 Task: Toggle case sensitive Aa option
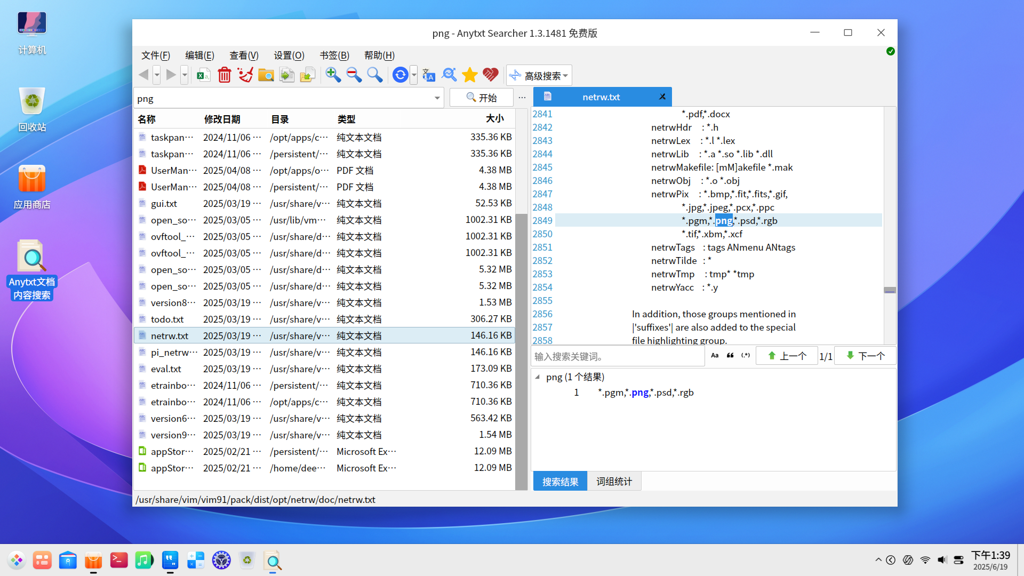(x=715, y=356)
